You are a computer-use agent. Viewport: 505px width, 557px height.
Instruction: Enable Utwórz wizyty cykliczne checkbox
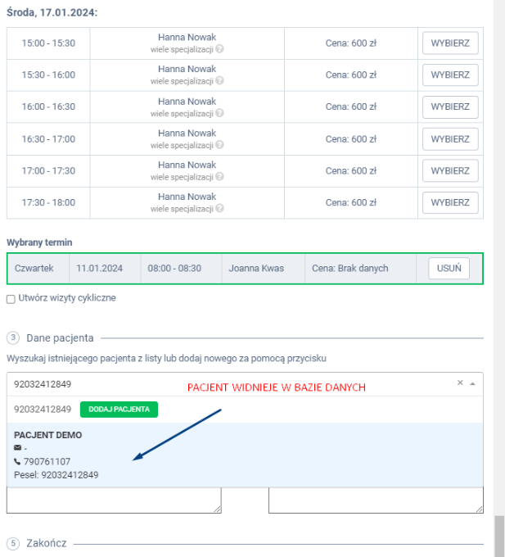tap(11, 299)
